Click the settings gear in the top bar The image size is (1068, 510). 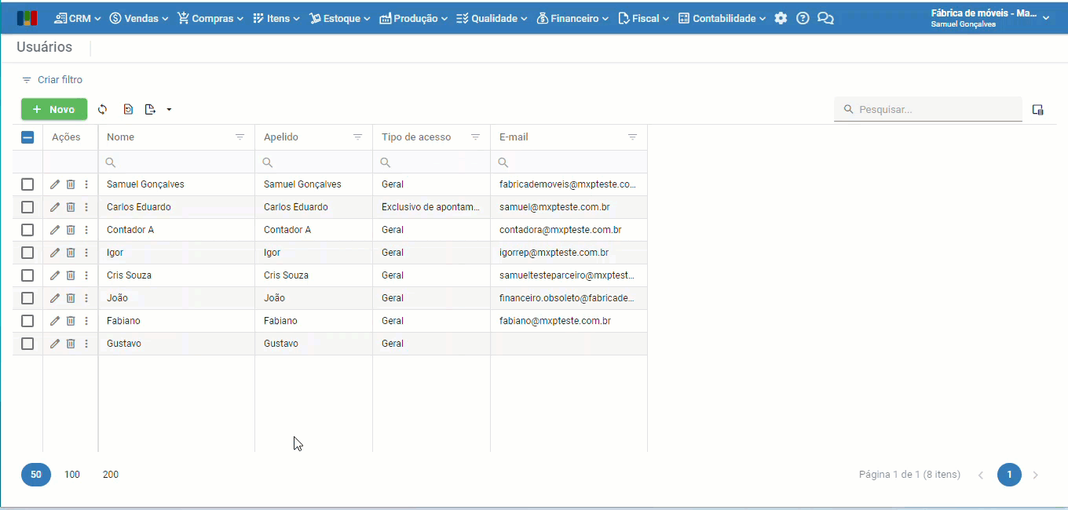(781, 17)
